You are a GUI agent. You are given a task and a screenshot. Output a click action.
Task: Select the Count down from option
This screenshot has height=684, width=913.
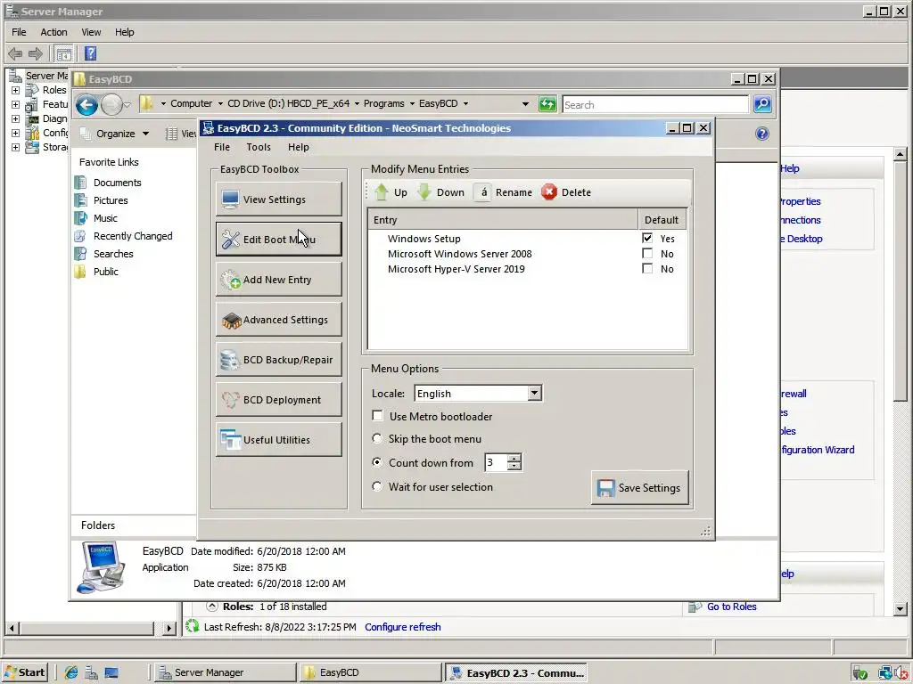click(377, 462)
